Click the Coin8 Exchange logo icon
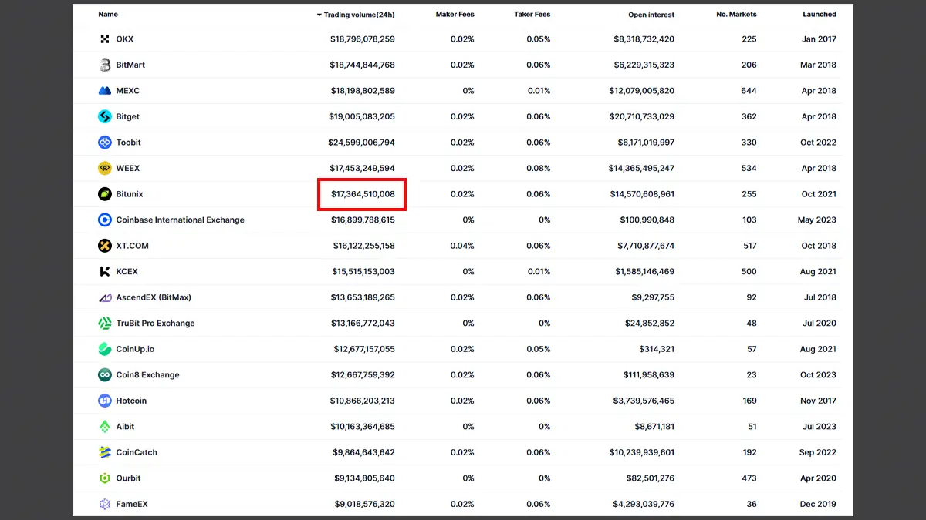Image resolution: width=926 pixels, height=520 pixels. 105,374
